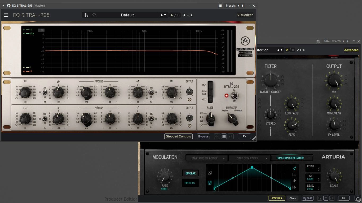Open the PRESETS dropdown in Modulation
This screenshot has width=362, height=203.
point(191,183)
